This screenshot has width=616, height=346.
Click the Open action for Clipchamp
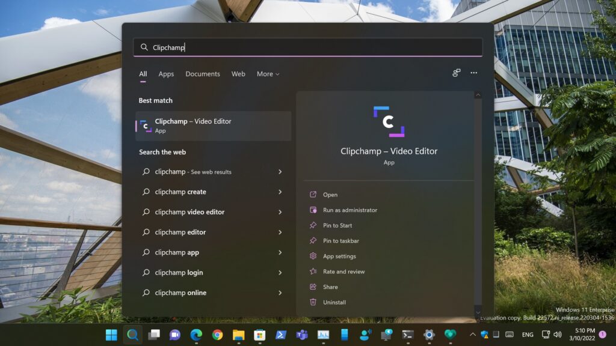tap(330, 195)
